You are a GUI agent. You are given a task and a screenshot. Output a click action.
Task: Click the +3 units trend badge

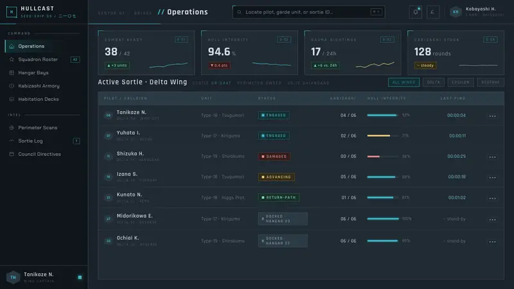pos(117,66)
